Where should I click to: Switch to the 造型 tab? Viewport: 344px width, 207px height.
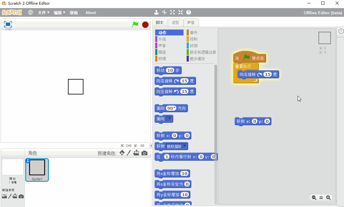[175, 23]
